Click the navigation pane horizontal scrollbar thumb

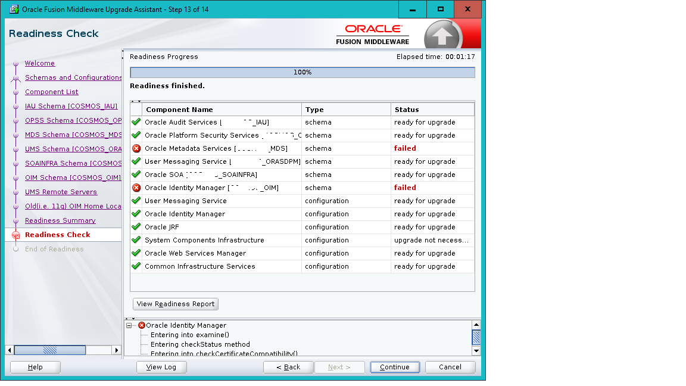pyautogui.click(x=50, y=350)
